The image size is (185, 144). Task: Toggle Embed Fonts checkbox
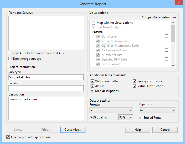(x=140, y=118)
